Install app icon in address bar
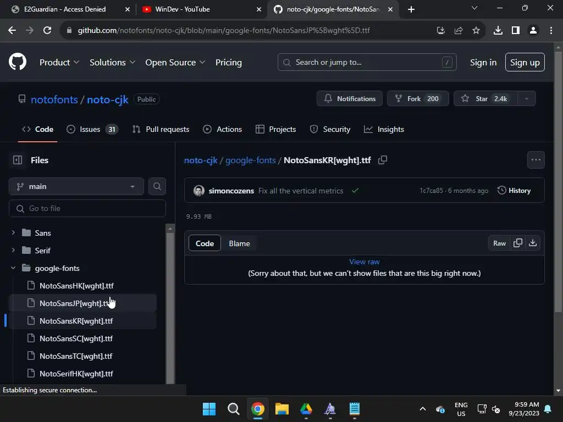The height and width of the screenshot is (422, 563). [x=441, y=31]
